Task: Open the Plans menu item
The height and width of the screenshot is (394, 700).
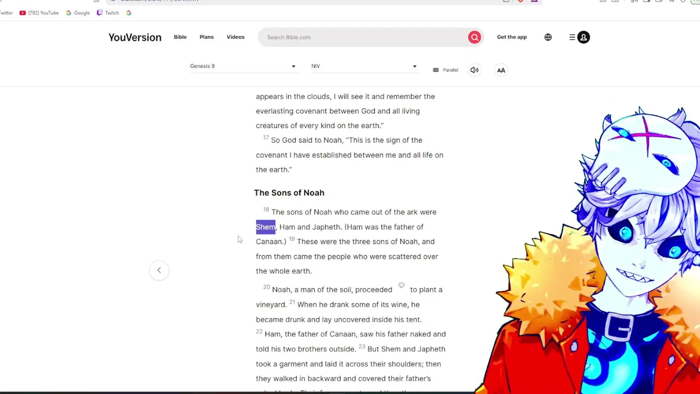Action: point(206,37)
